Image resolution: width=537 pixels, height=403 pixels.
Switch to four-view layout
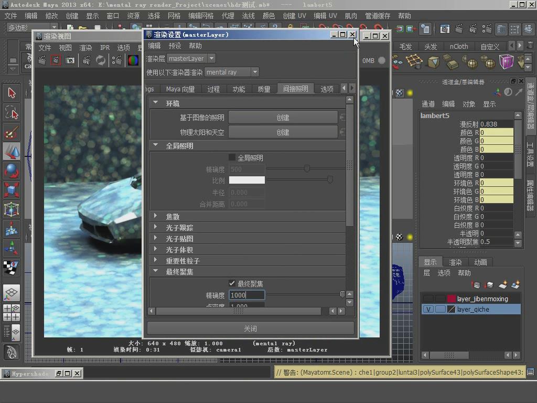click(x=12, y=312)
